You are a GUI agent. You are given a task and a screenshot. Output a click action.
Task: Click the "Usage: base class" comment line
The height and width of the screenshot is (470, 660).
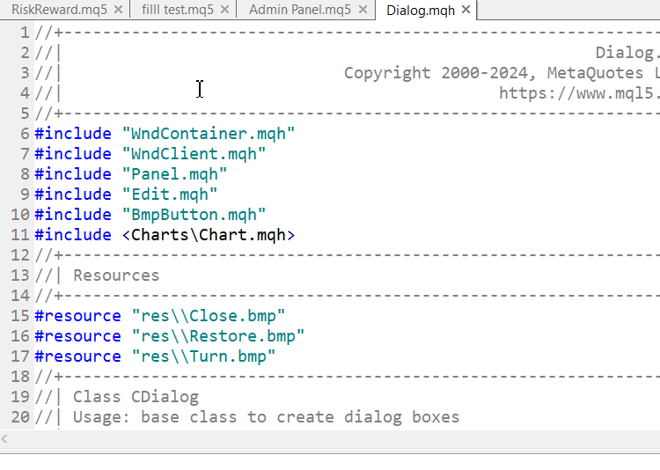point(266,417)
